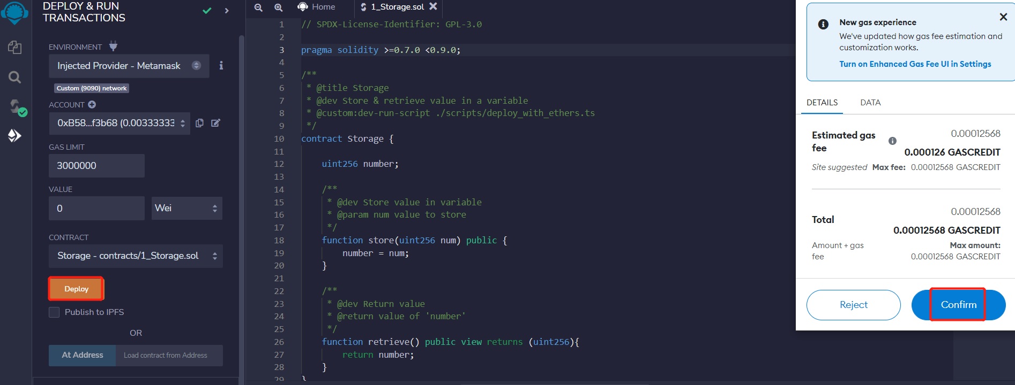
Task: Open the Search in files icon
Action: click(14, 78)
